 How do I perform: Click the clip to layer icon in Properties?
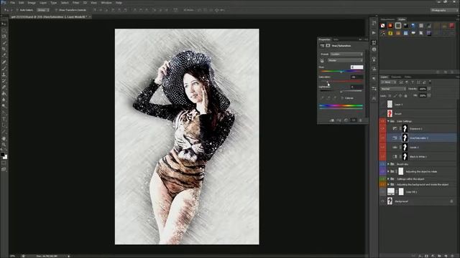point(332,120)
